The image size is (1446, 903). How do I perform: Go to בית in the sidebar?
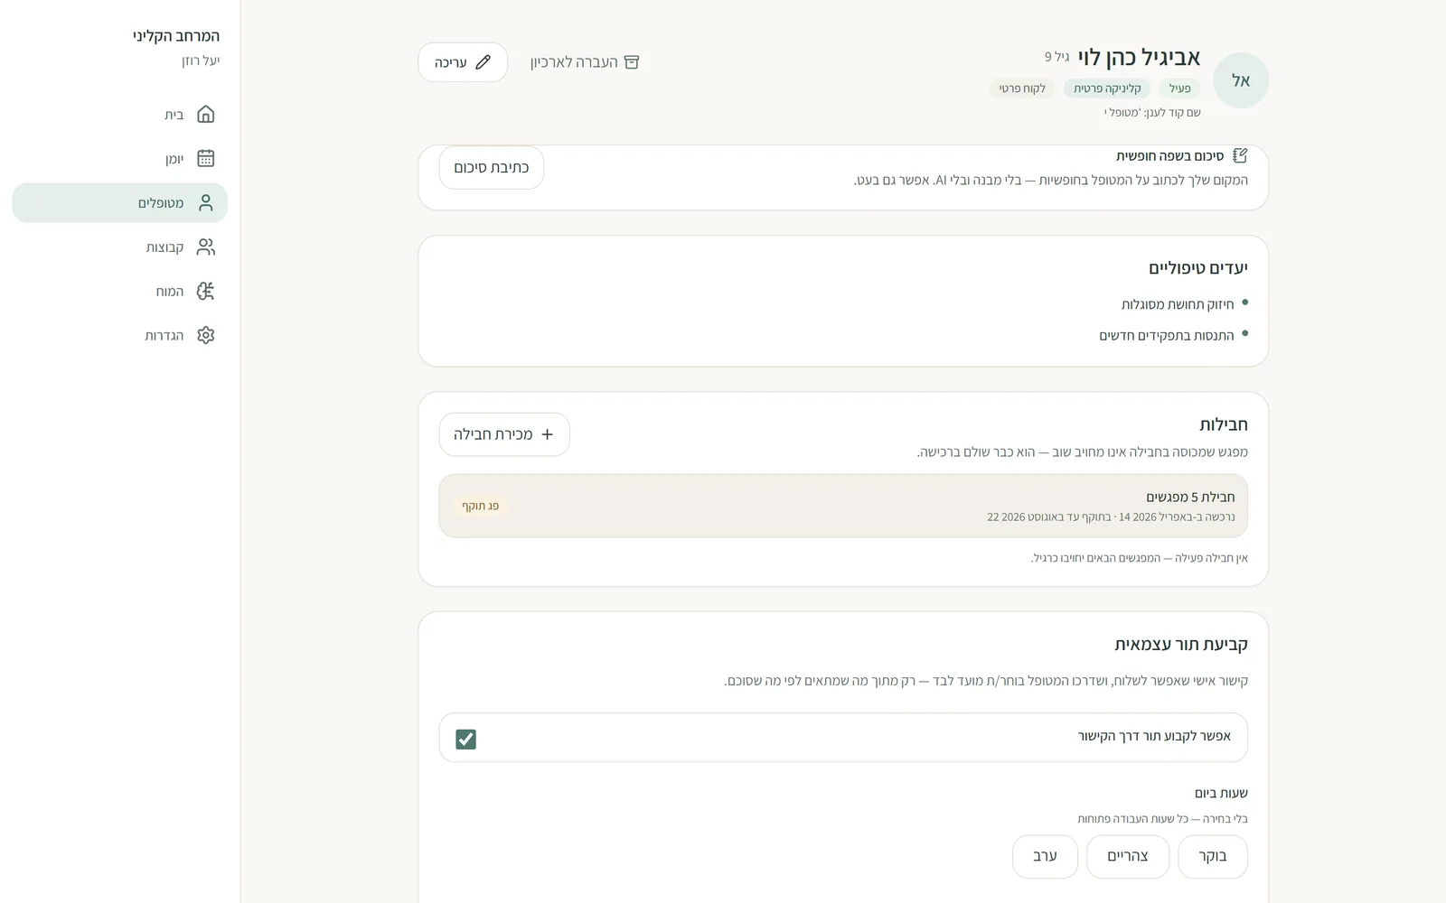pos(120,115)
